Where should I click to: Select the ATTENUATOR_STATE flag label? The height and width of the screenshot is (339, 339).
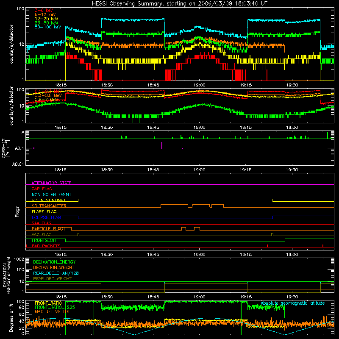(x=51, y=183)
